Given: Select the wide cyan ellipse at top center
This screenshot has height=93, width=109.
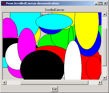Looking at the screenshot, I should pyautogui.click(x=54, y=22).
